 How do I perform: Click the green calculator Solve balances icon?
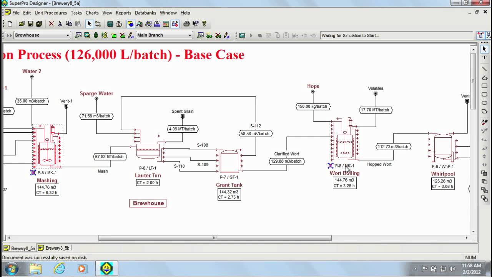tap(110, 24)
